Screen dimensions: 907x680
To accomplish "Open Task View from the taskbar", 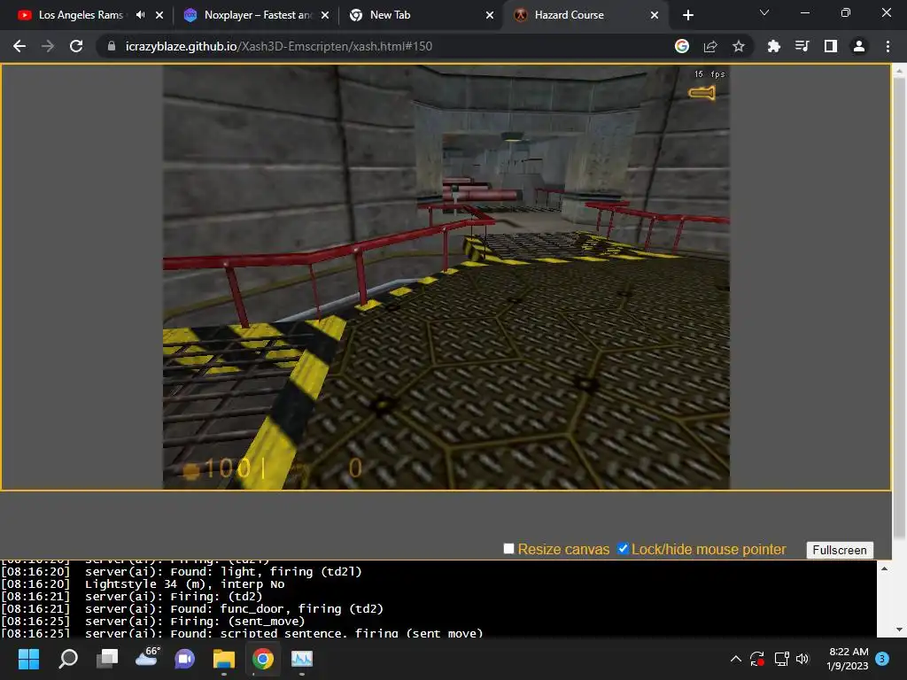I will 107,659.
